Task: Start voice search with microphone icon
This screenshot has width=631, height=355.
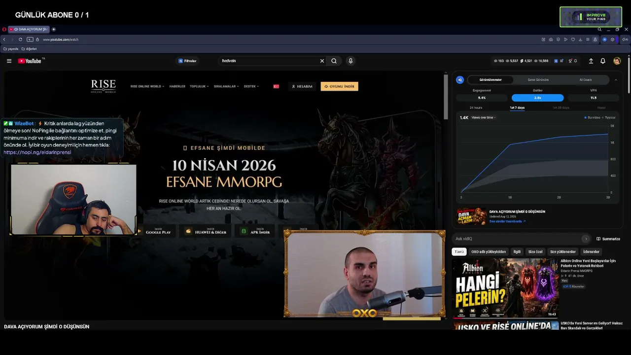Action: pos(351,61)
